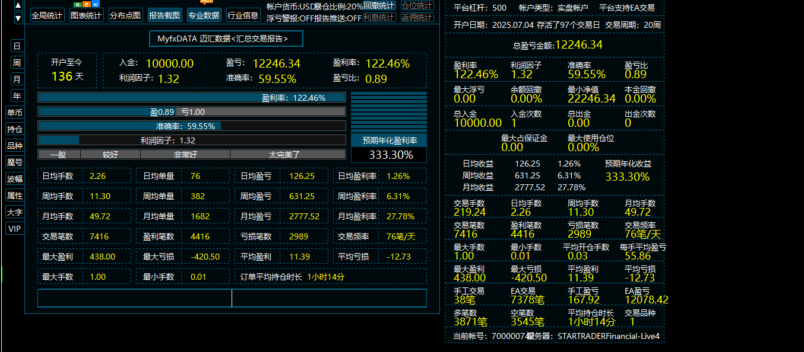Click the 较好 rating segment
804x352 pixels.
(110, 154)
